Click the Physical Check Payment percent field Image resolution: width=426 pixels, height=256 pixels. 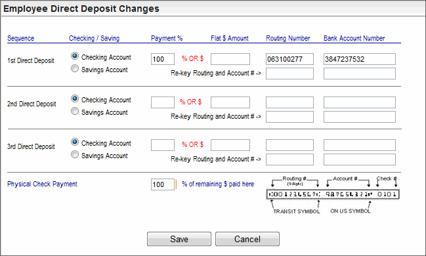coord(163,184)
